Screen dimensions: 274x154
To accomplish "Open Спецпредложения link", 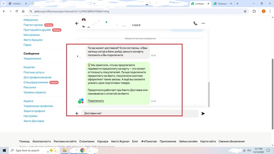I will point(36,82).
